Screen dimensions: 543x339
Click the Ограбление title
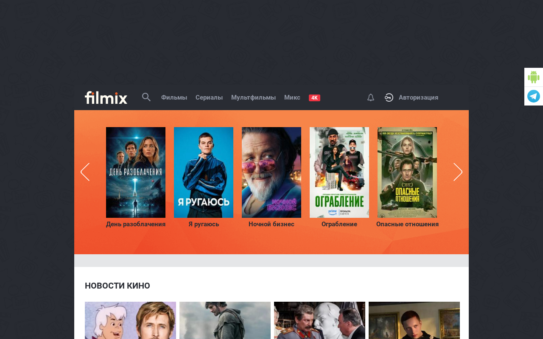point(339,224)
